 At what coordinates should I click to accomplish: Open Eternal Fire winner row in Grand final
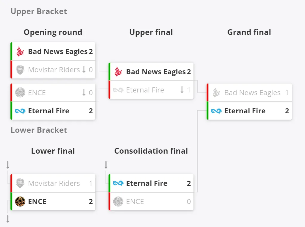(249, 111)
